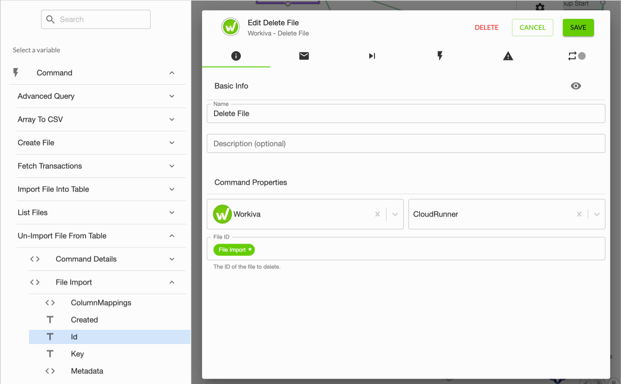Edit the Name field
Screen dimensions: 621x384
tap(406, 113)
